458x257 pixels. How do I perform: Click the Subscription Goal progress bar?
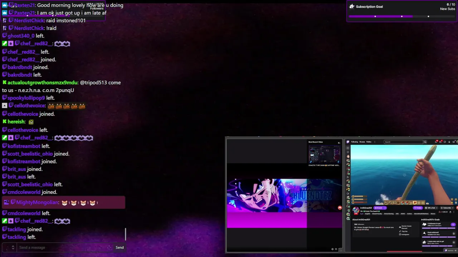(x=402, y=16)
